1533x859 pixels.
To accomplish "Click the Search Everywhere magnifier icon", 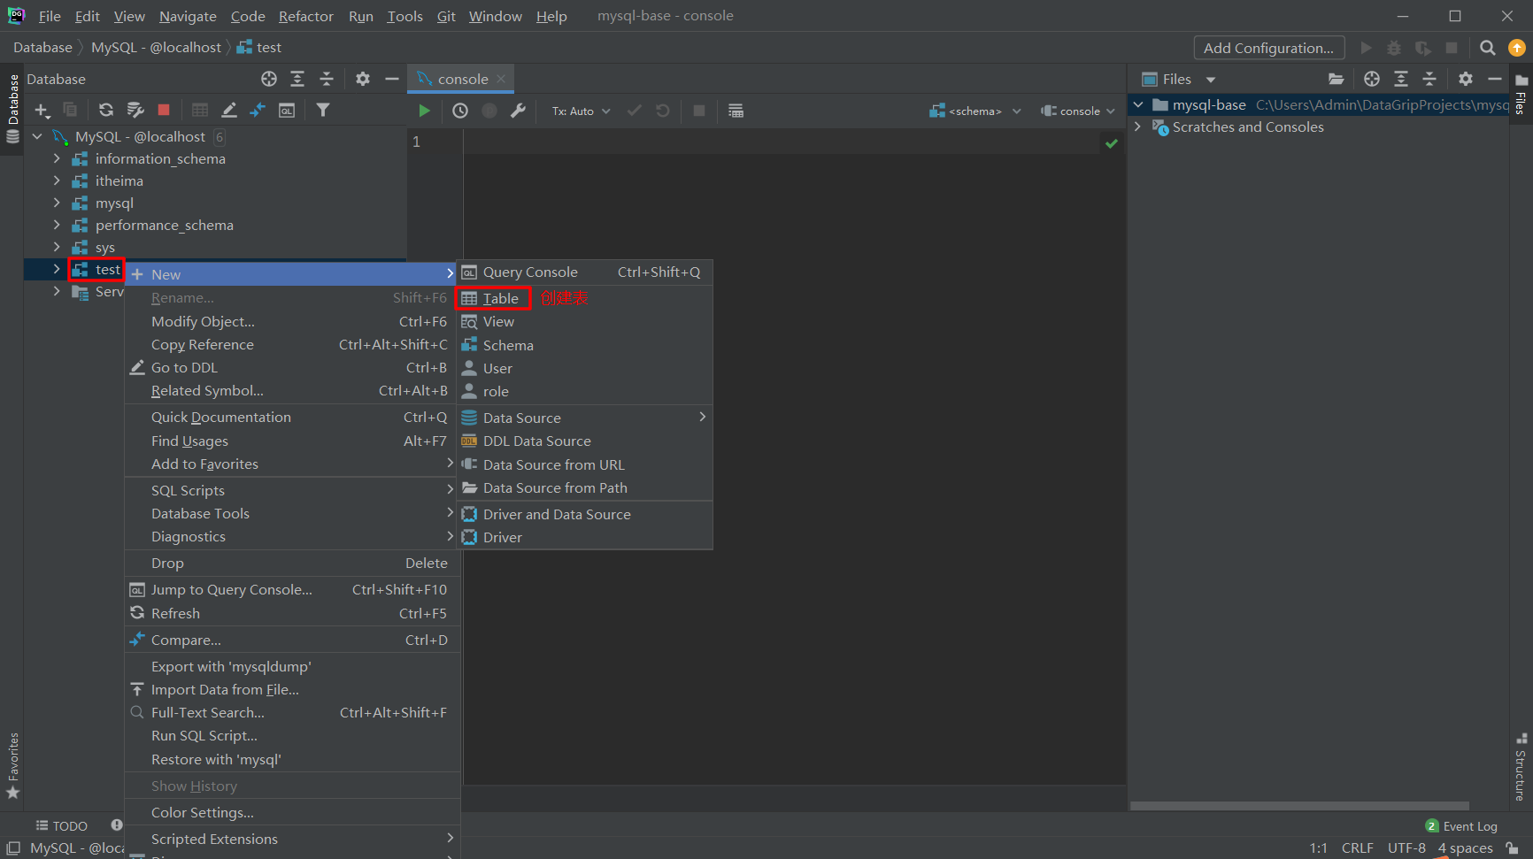I will pos(1488,48).
